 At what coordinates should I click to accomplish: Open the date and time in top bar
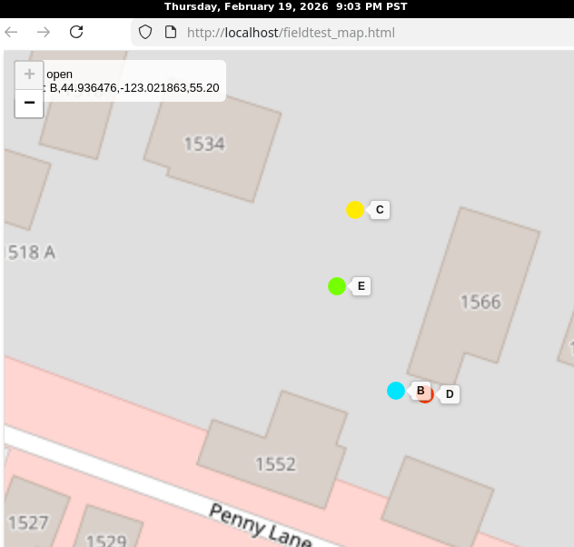point(287,6)
